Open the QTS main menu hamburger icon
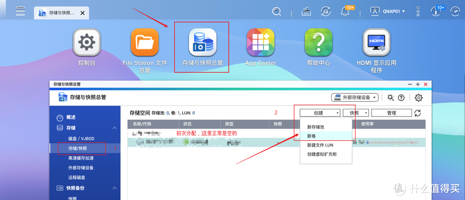This screenshot has width=465, height=200. (21, 11)
